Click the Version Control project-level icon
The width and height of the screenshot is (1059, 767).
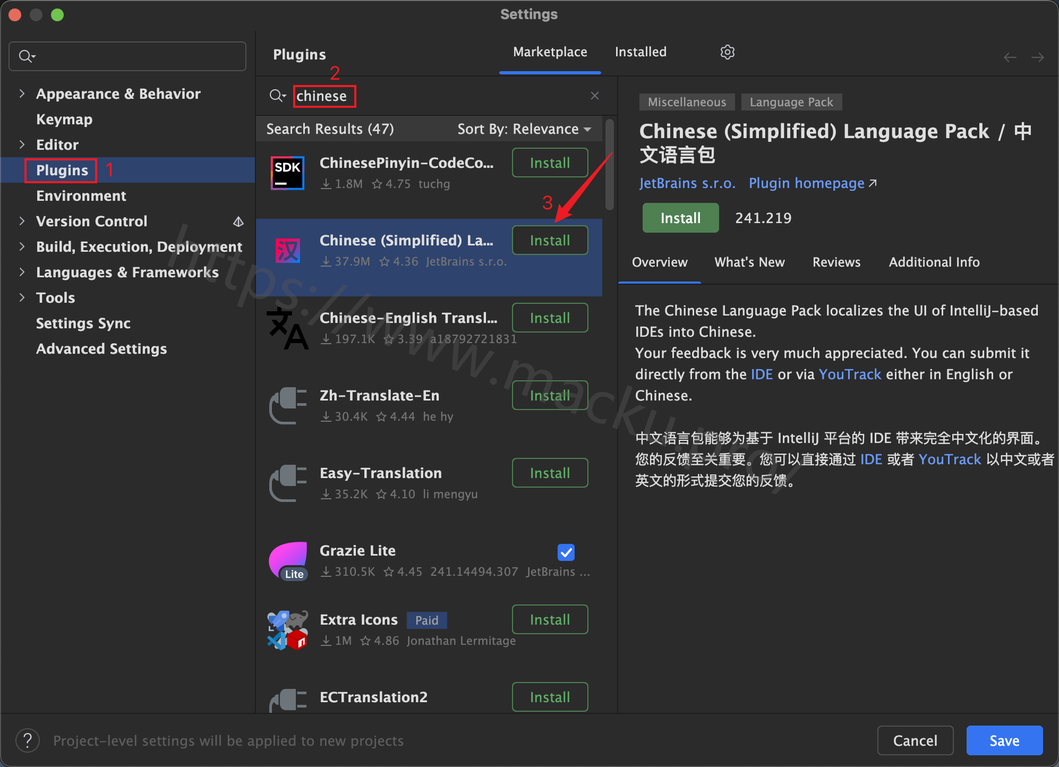click(x=238, y=221)
